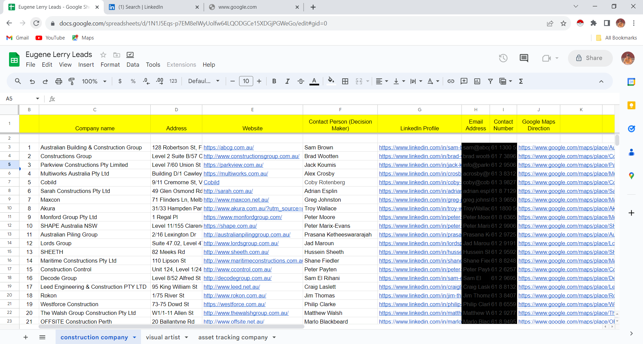Open the text color picker
Viewport: 643px width, 344px height.
tap(314, 81)
